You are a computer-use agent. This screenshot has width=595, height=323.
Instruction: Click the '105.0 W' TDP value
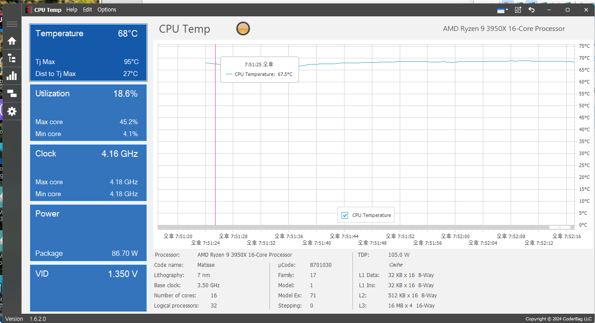pos(398,255)
